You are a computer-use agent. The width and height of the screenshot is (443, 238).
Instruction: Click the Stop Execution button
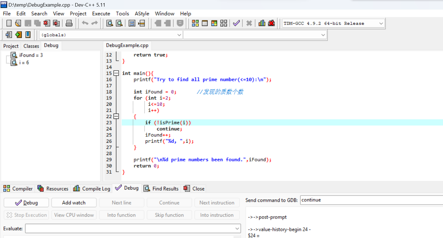26,215
